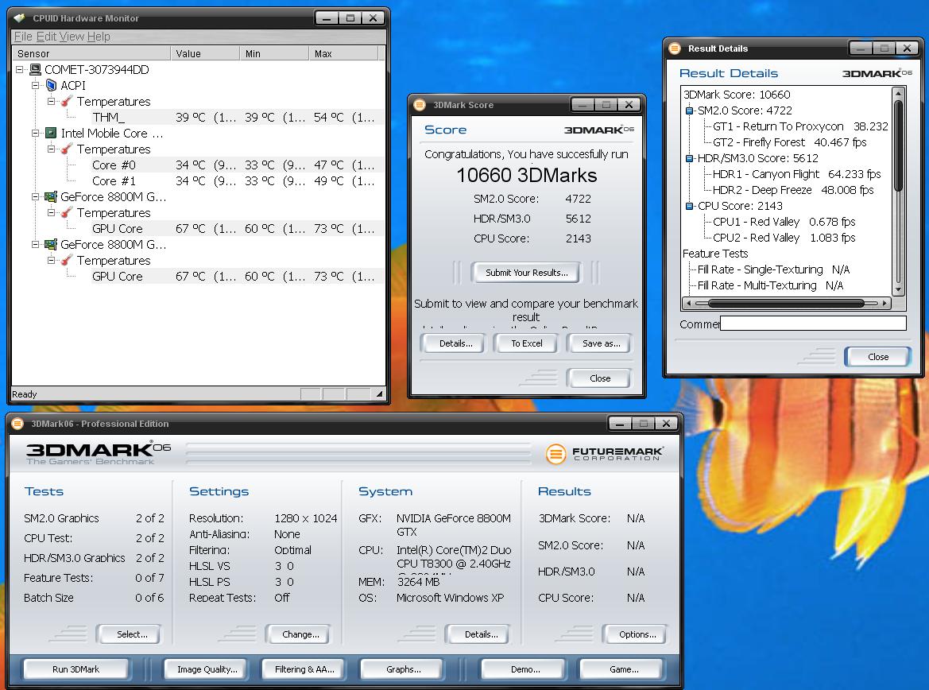
Task: Click the Graphs... button
Action: coord(403,669)
